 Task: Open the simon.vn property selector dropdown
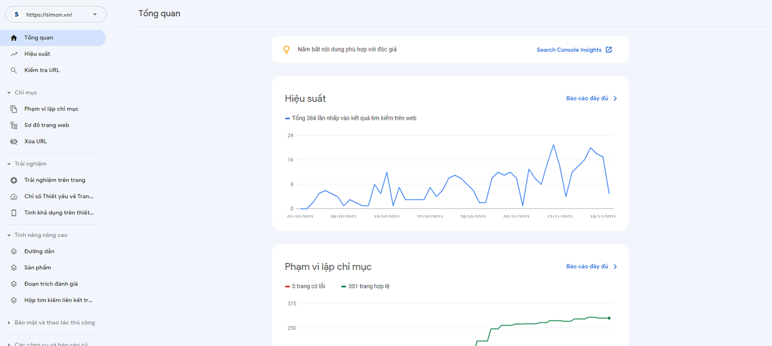point(55,14)
